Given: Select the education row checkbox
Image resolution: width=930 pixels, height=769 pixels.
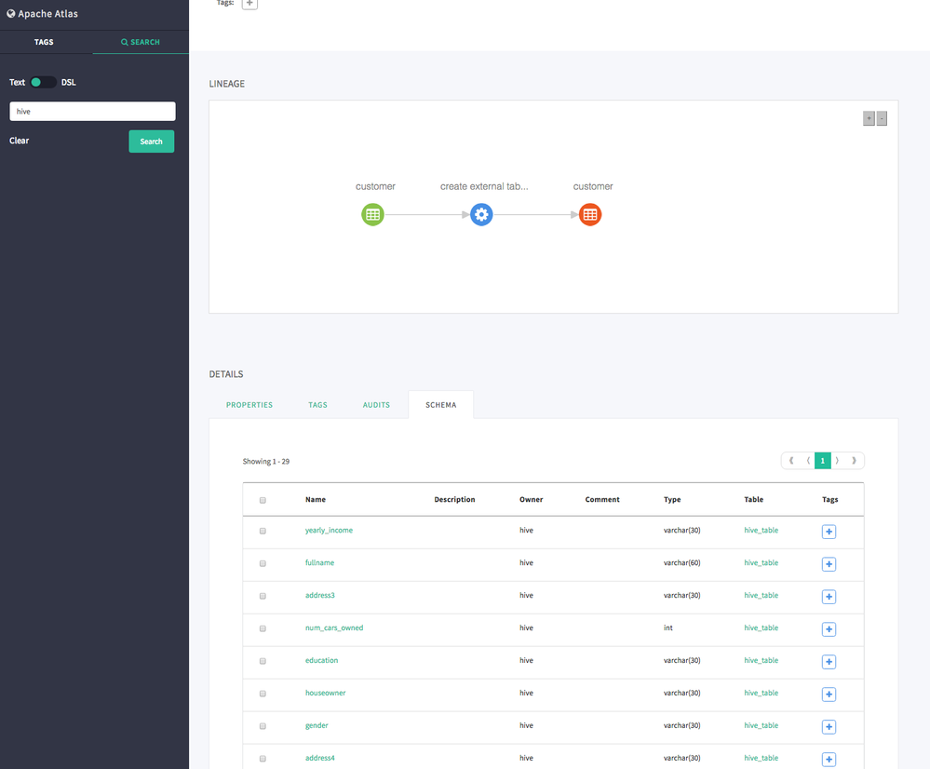Looking at the screenshot, I should tap(263, 661).
